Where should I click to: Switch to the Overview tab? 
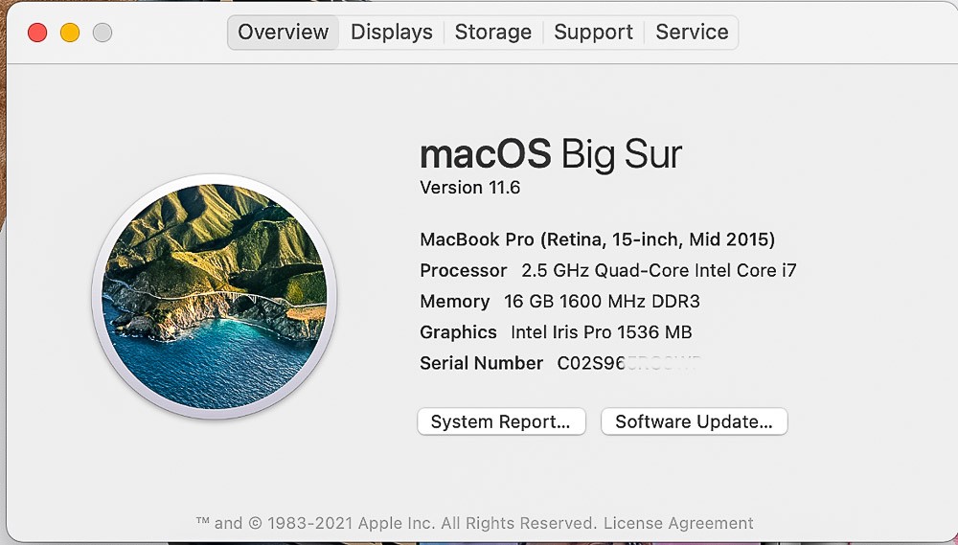(283, 33)
